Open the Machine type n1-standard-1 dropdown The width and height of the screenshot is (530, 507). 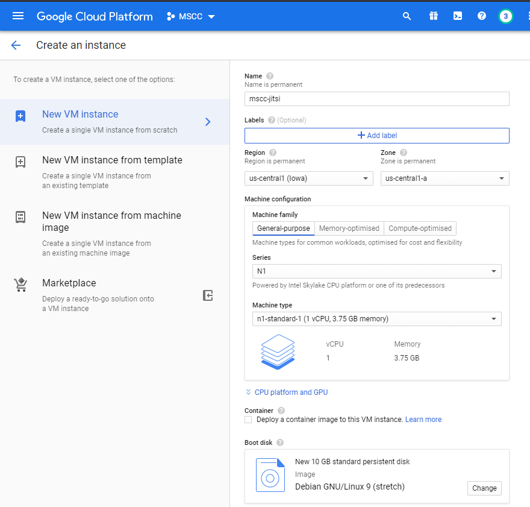click(x=376, y=319)
